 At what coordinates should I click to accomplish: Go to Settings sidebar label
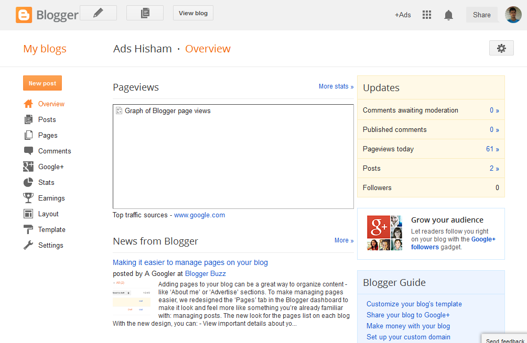(x=50, y=245)
